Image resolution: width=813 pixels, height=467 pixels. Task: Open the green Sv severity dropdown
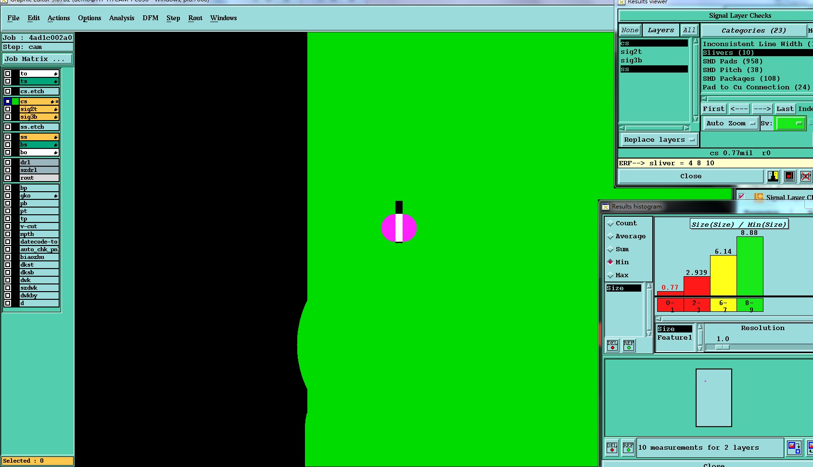pyautogui.click(x=790, y=123)
